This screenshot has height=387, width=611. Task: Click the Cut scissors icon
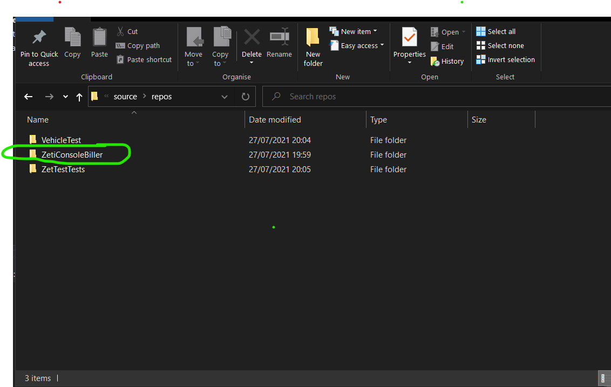pyautogui.click(x=120, y=31)
